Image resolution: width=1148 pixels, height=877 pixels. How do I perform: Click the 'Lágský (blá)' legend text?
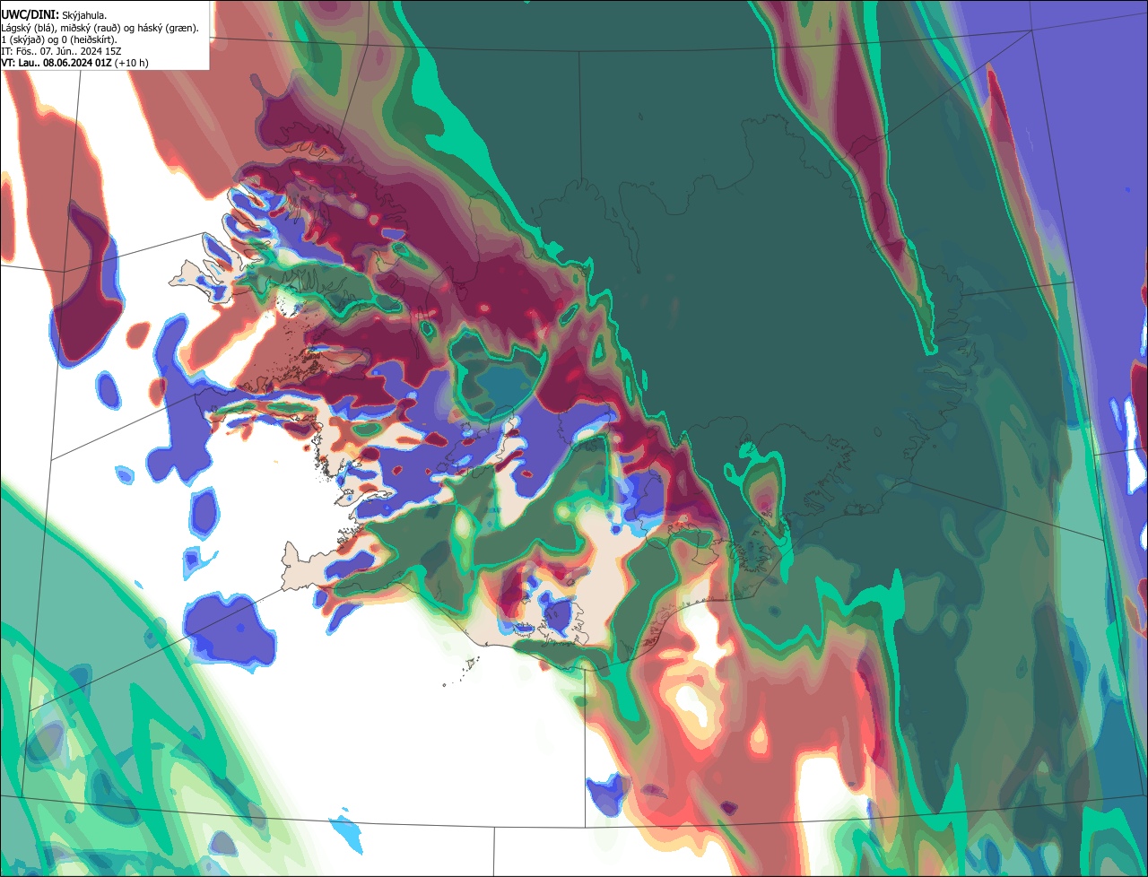click(x=27, y=29)
